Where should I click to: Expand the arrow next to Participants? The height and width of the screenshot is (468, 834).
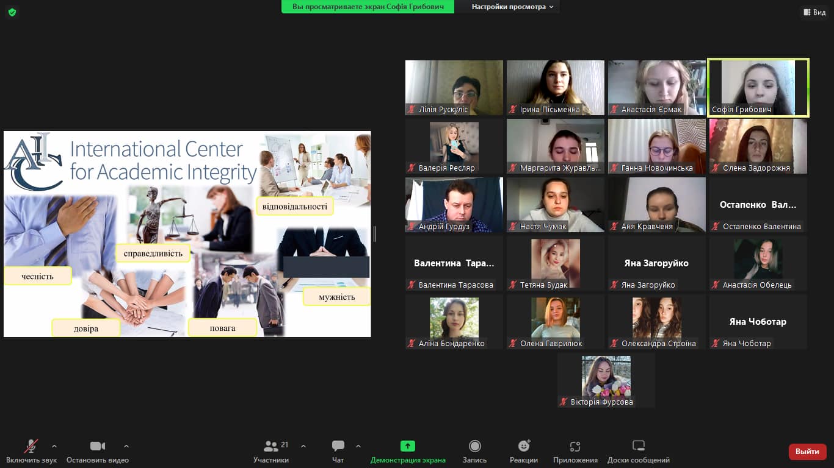click(x=303, y=446)
